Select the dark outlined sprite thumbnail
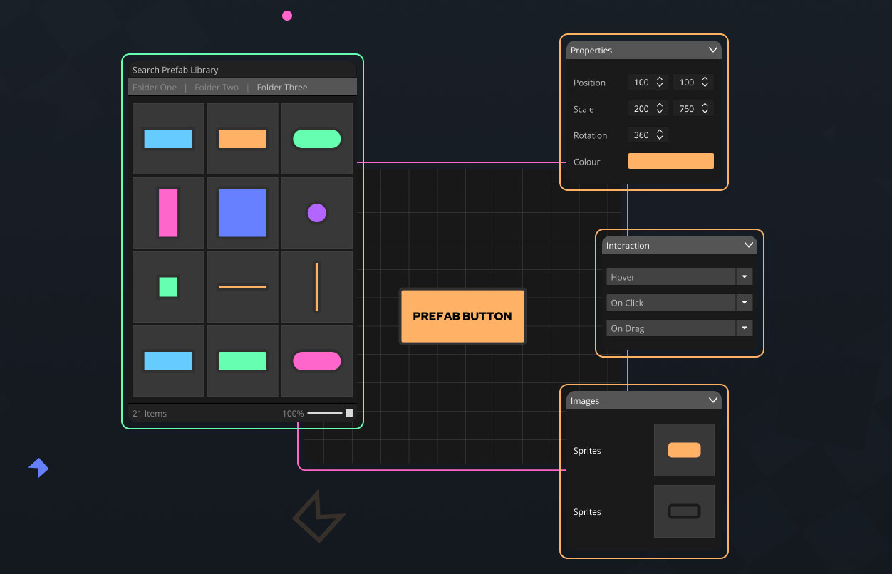 pyautogui.click(x=684, y=511)
